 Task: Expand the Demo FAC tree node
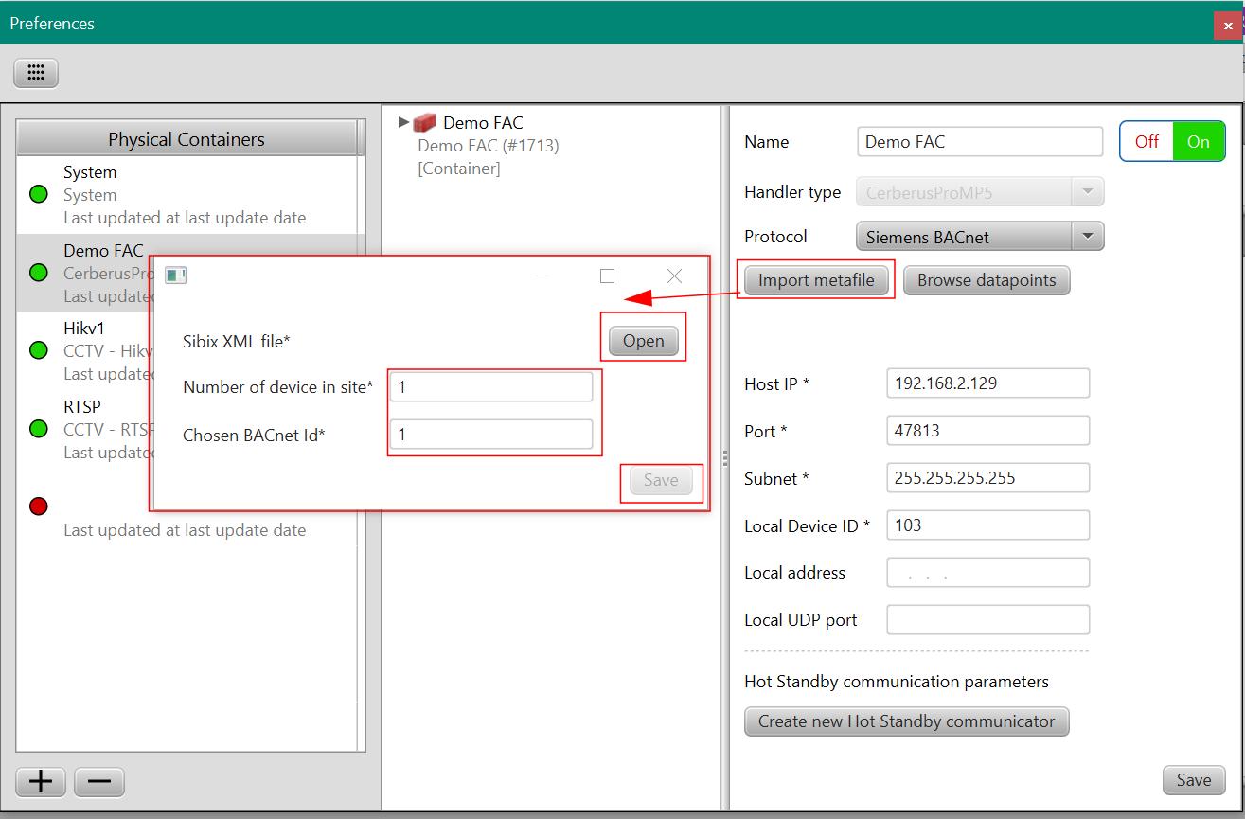pos(403,122)
